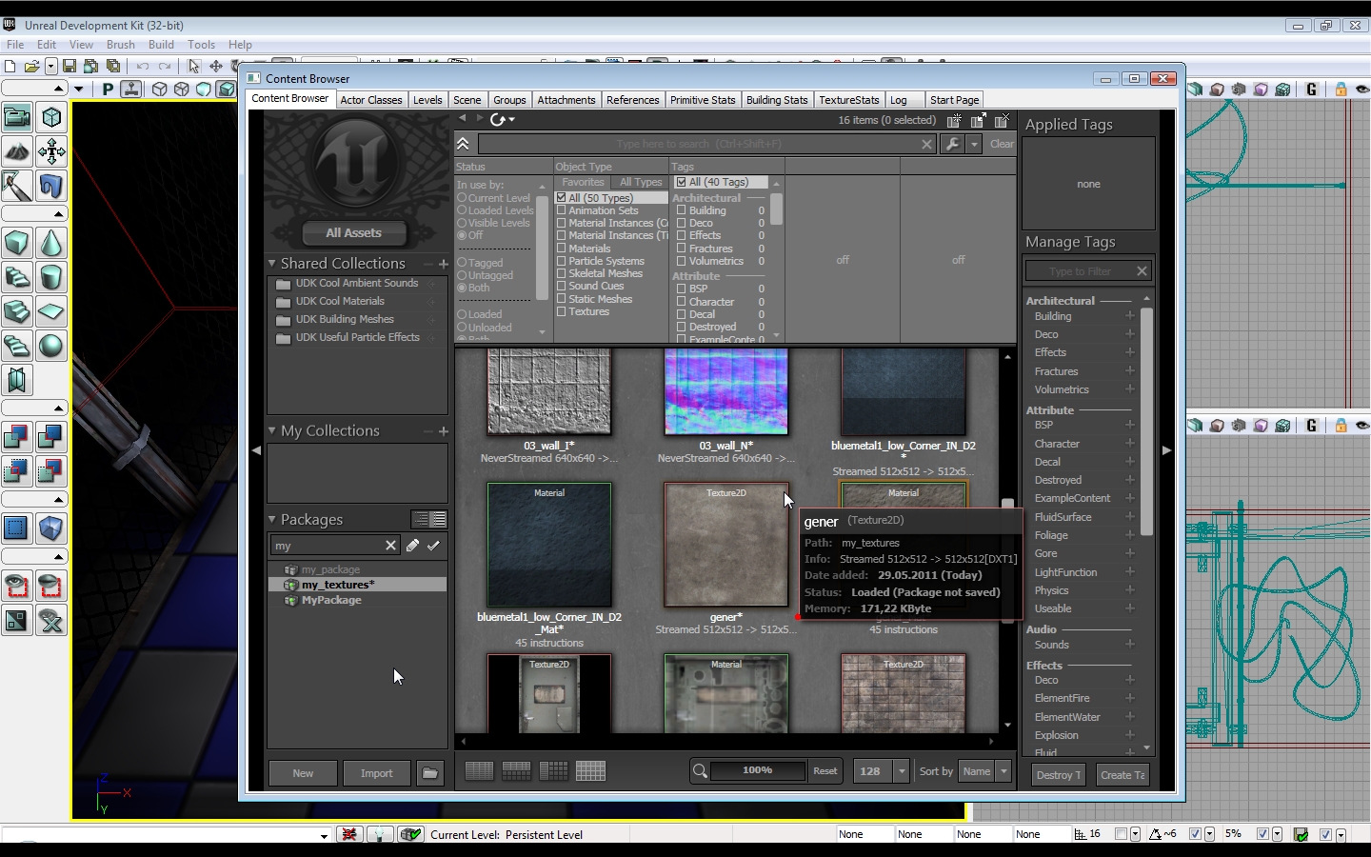Switch to the Actor Classes tab
Screen dimensions: 1371x857
(370, 100)
